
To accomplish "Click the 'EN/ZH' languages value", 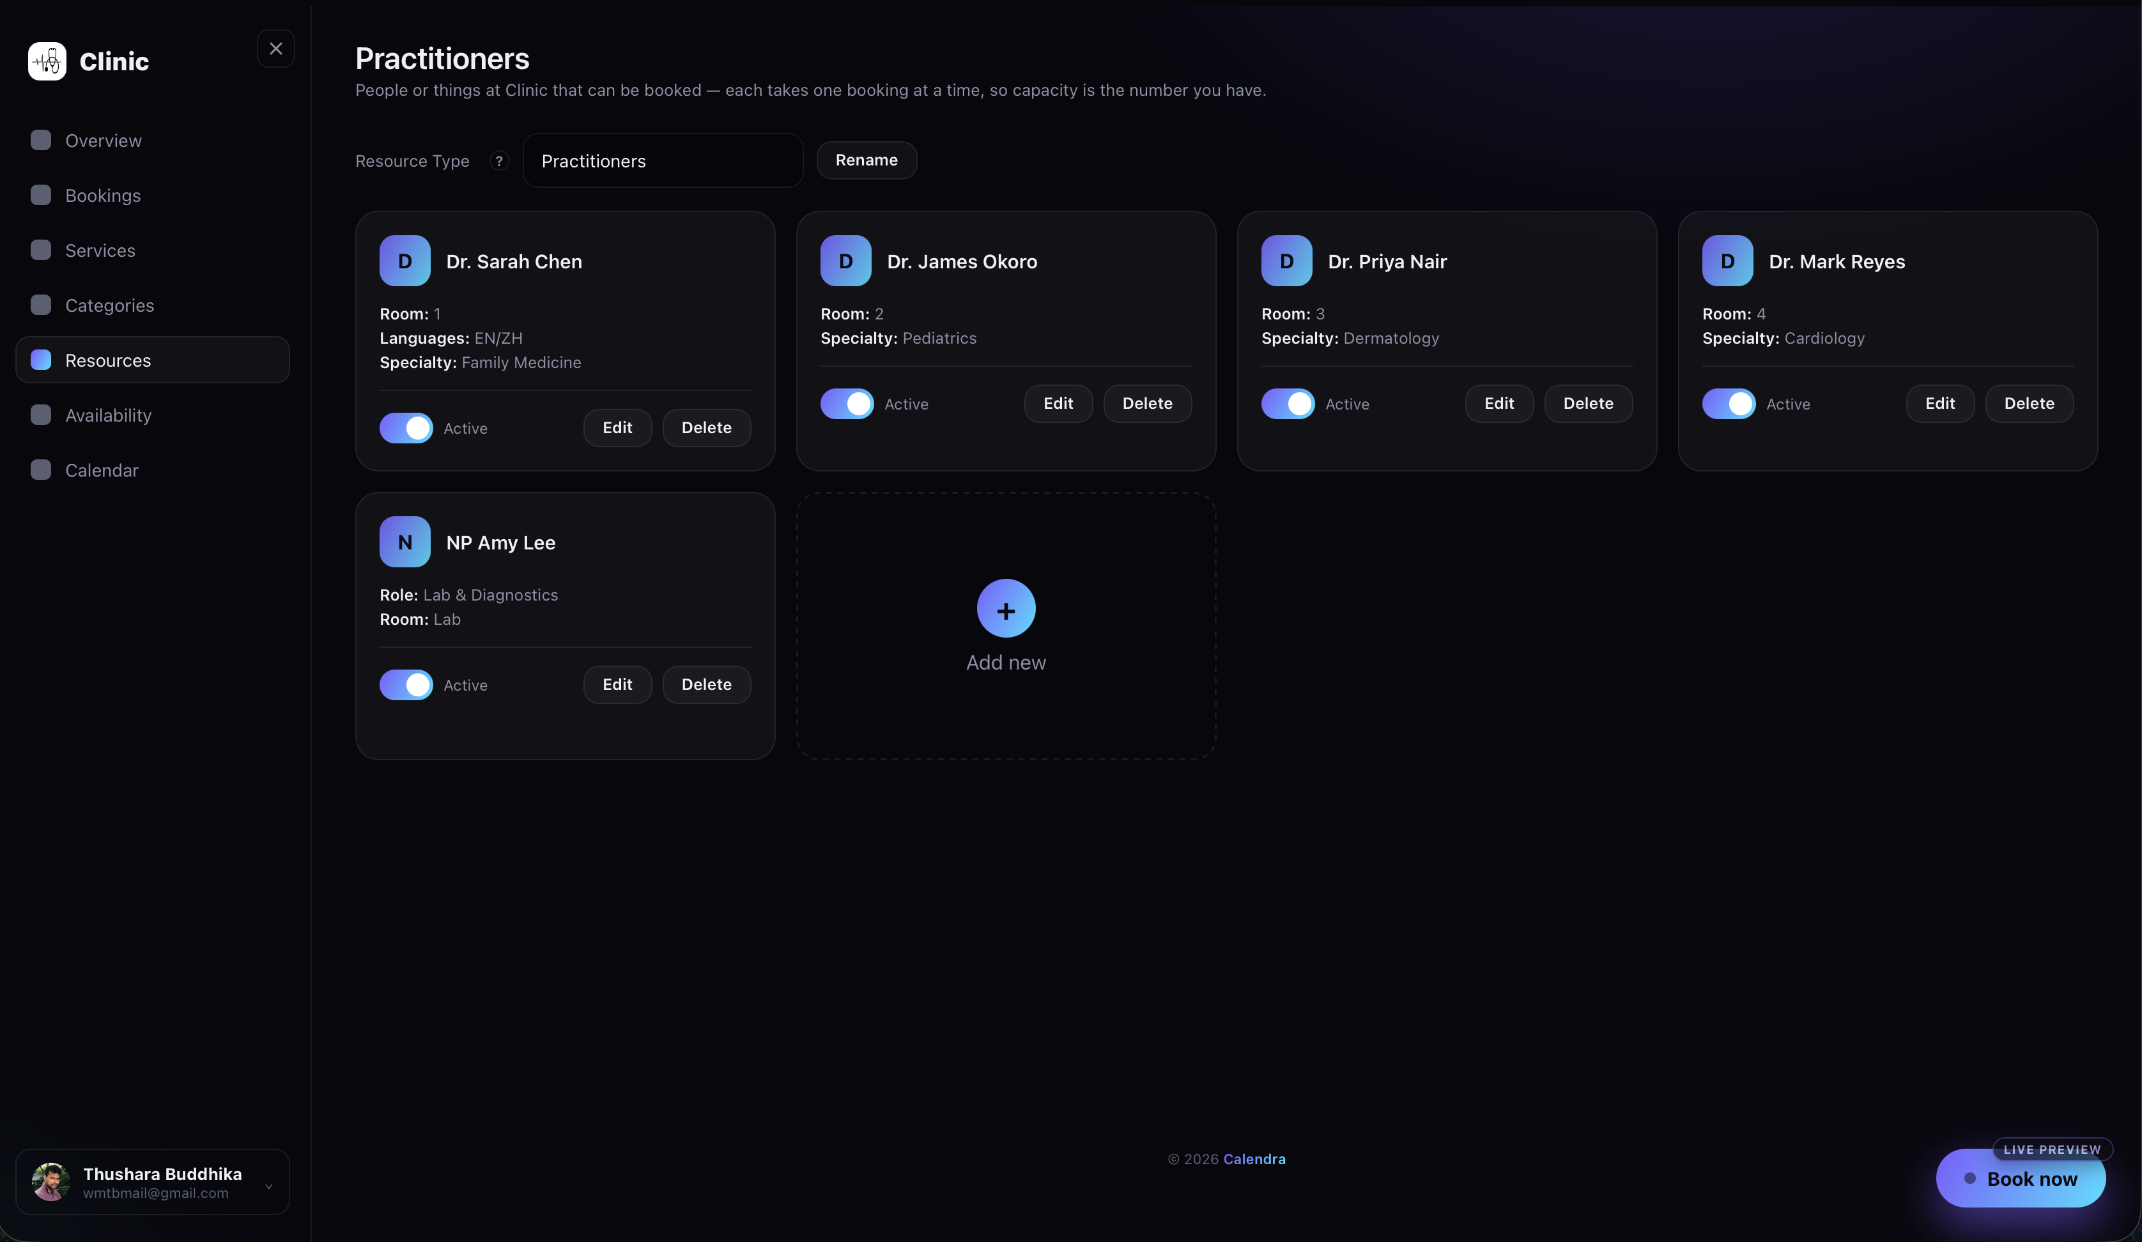I will tap(498, 339).
